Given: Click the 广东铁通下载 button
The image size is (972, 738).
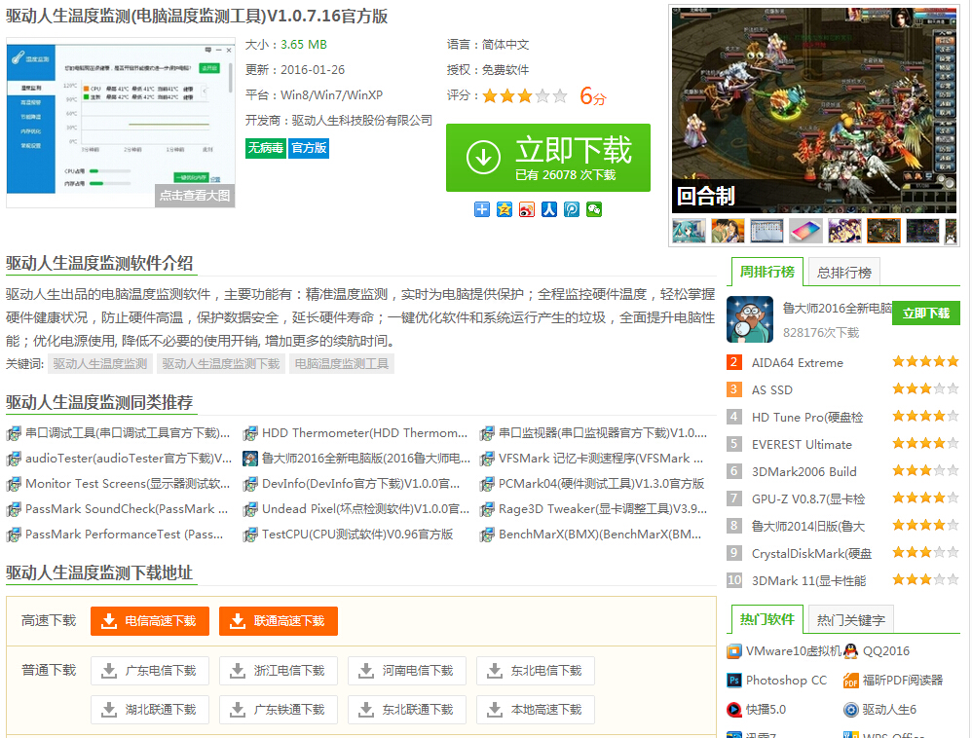Looking at the screenshot, I should 279,710.
